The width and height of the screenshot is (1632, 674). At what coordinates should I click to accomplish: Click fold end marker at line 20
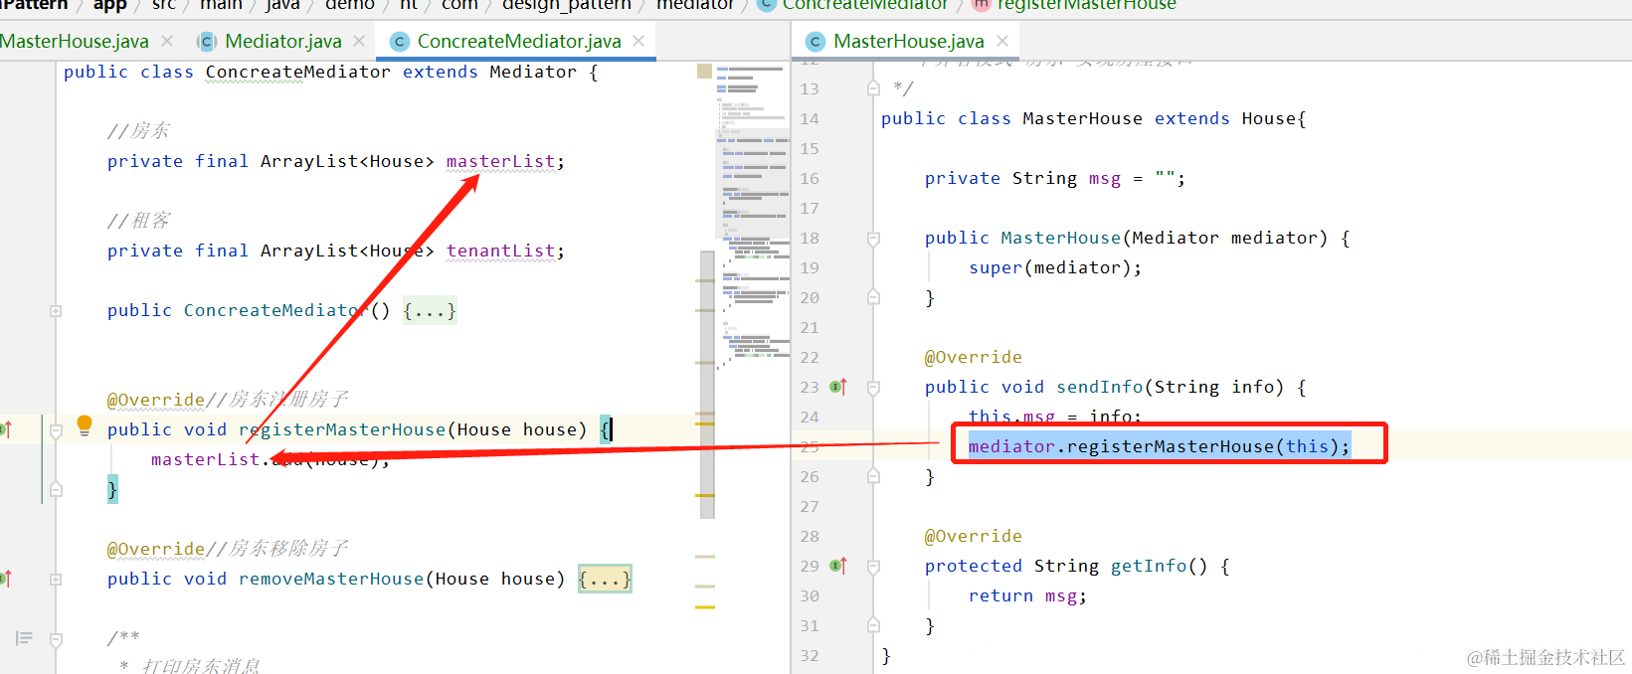coord(873,296)
